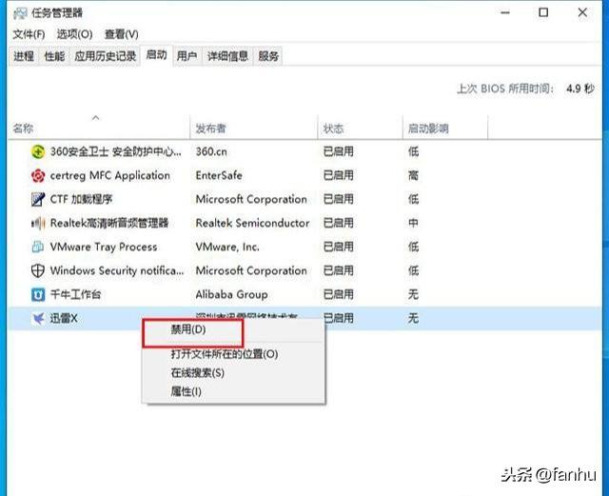Click the 上次 BIOS 所用时间 label
Image resolution: width=609 pixels, height=496 pixels.
tap(505, 89)
